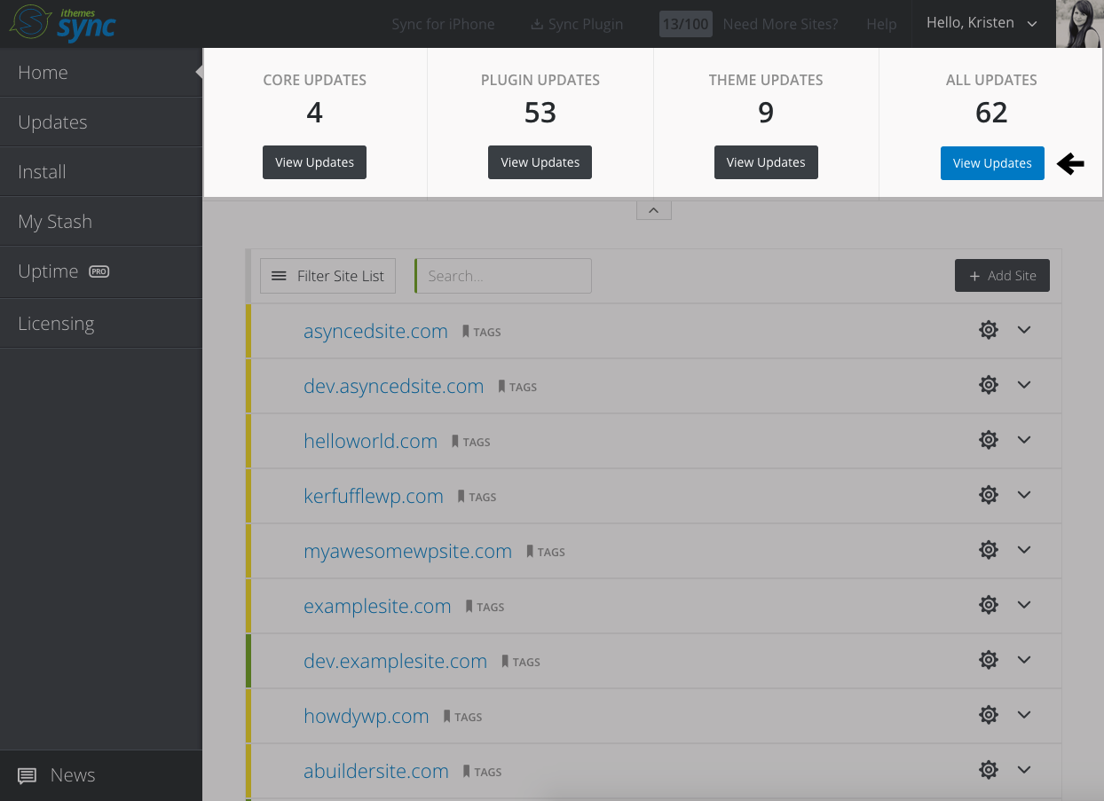The image size is (1104, 801).
Task: Click TAGS bookmark next to asyncedsite.com
Action: [482, 332]
